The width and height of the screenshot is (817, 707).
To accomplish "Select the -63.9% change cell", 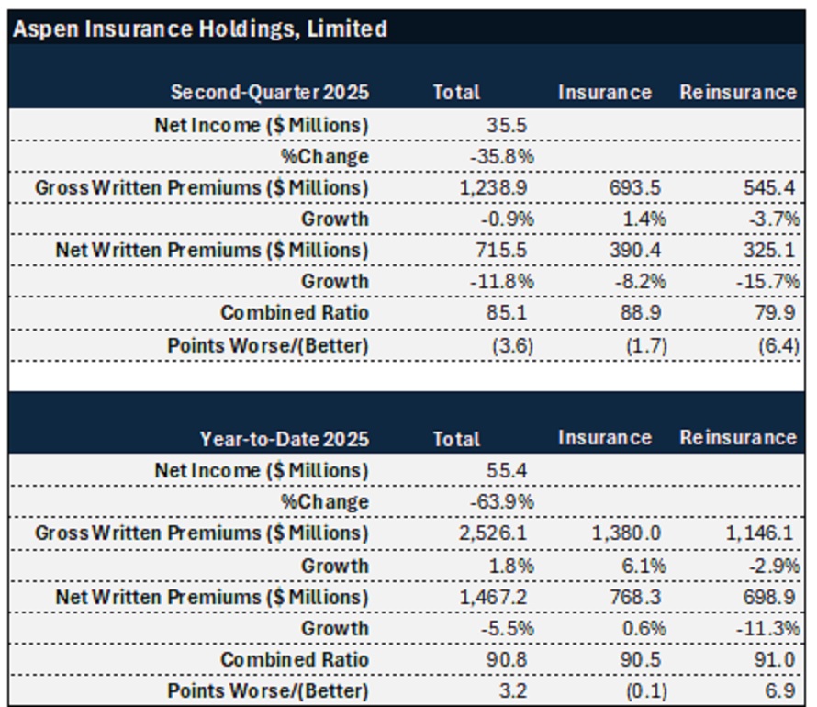I will [x=501, y=502].
